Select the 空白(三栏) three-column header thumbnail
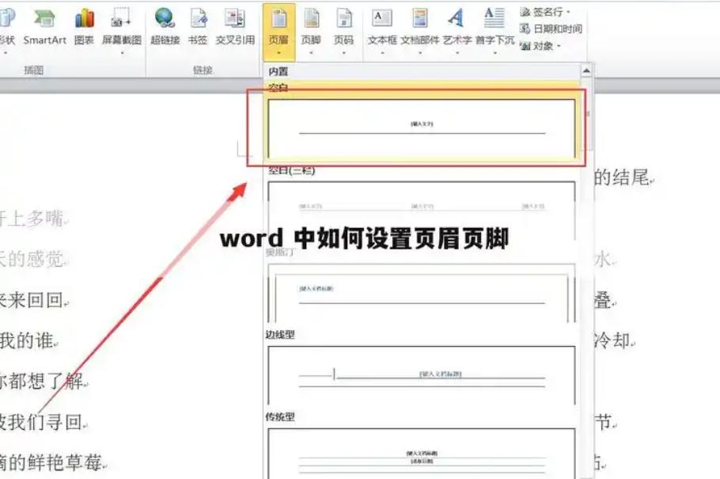The height and width of the screenshot is (479, 720). (x=422, y=211)
